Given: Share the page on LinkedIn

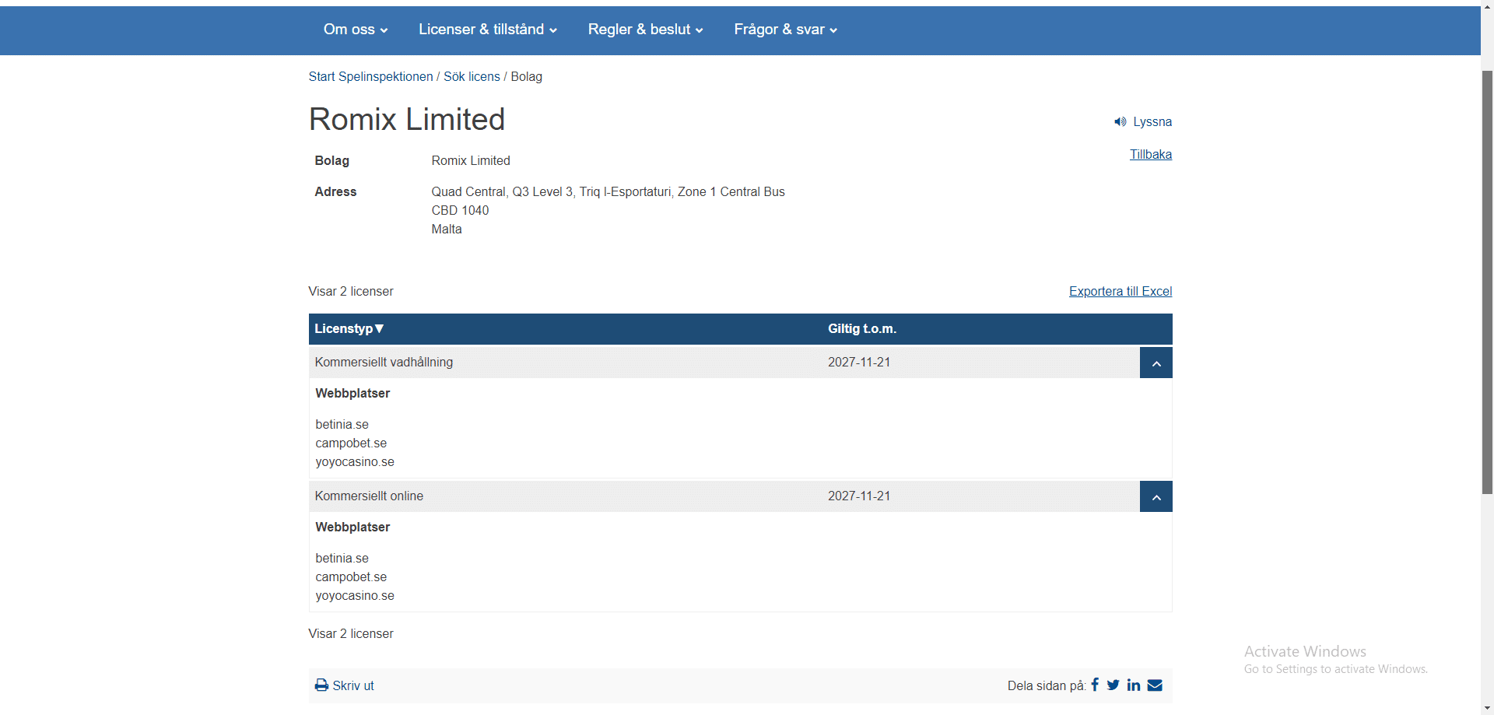Looking at the screenshot, I should click(x=1134, y=685).
